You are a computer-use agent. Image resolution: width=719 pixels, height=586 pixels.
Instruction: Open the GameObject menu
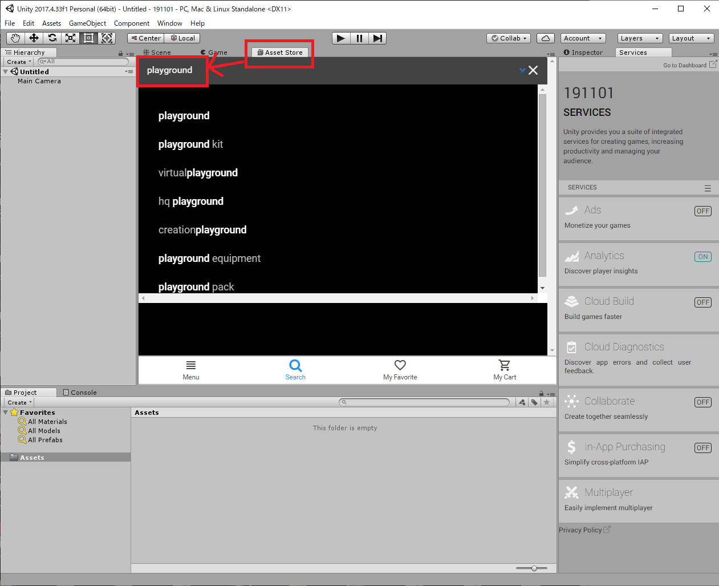87,23
